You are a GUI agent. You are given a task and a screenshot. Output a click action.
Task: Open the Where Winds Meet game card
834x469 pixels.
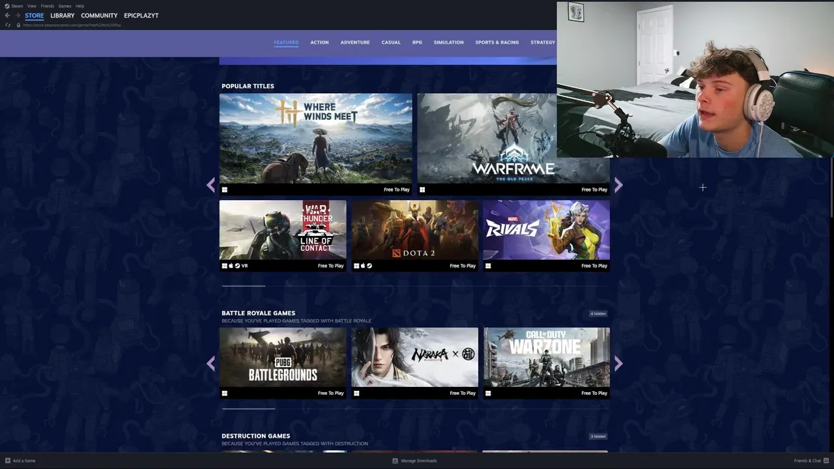(315, 144)
